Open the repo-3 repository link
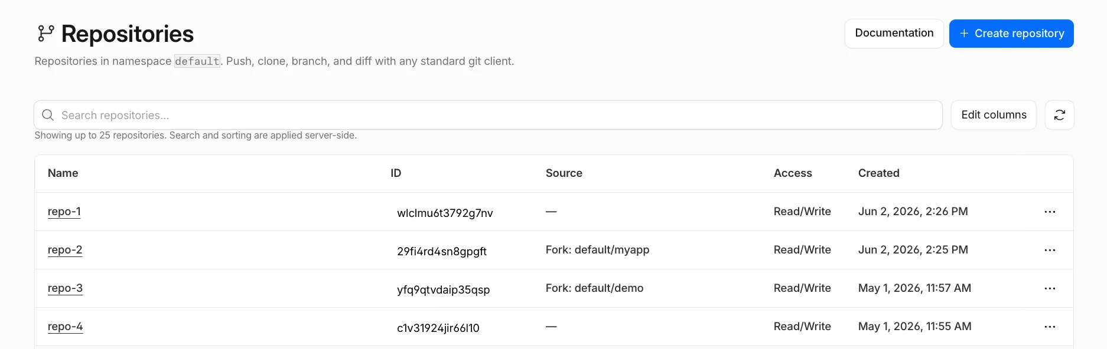This screenshot has height=349, width=1107. click(65, 288)
